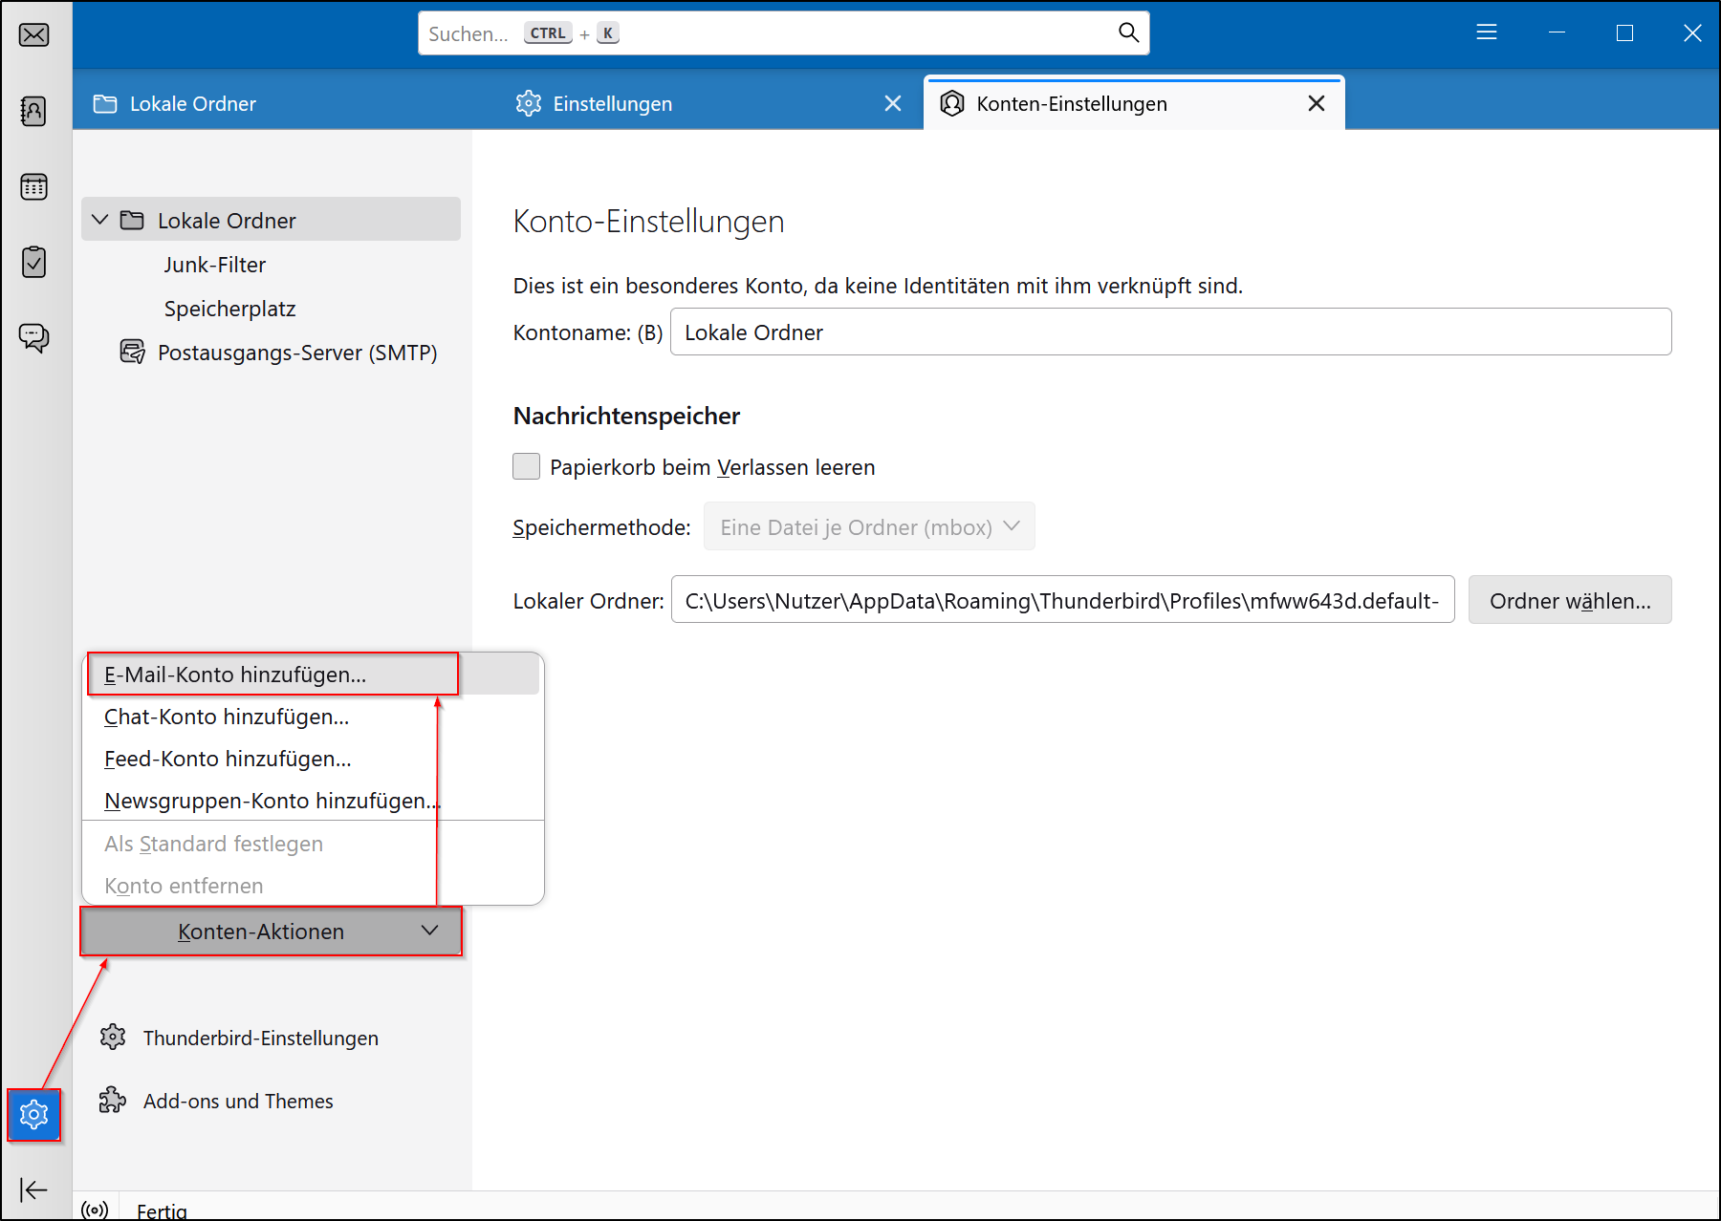Switch to the Einstellungen tab
Image resolution: width=1721 pixels, height=1221 pixels.
click(612, 103)
